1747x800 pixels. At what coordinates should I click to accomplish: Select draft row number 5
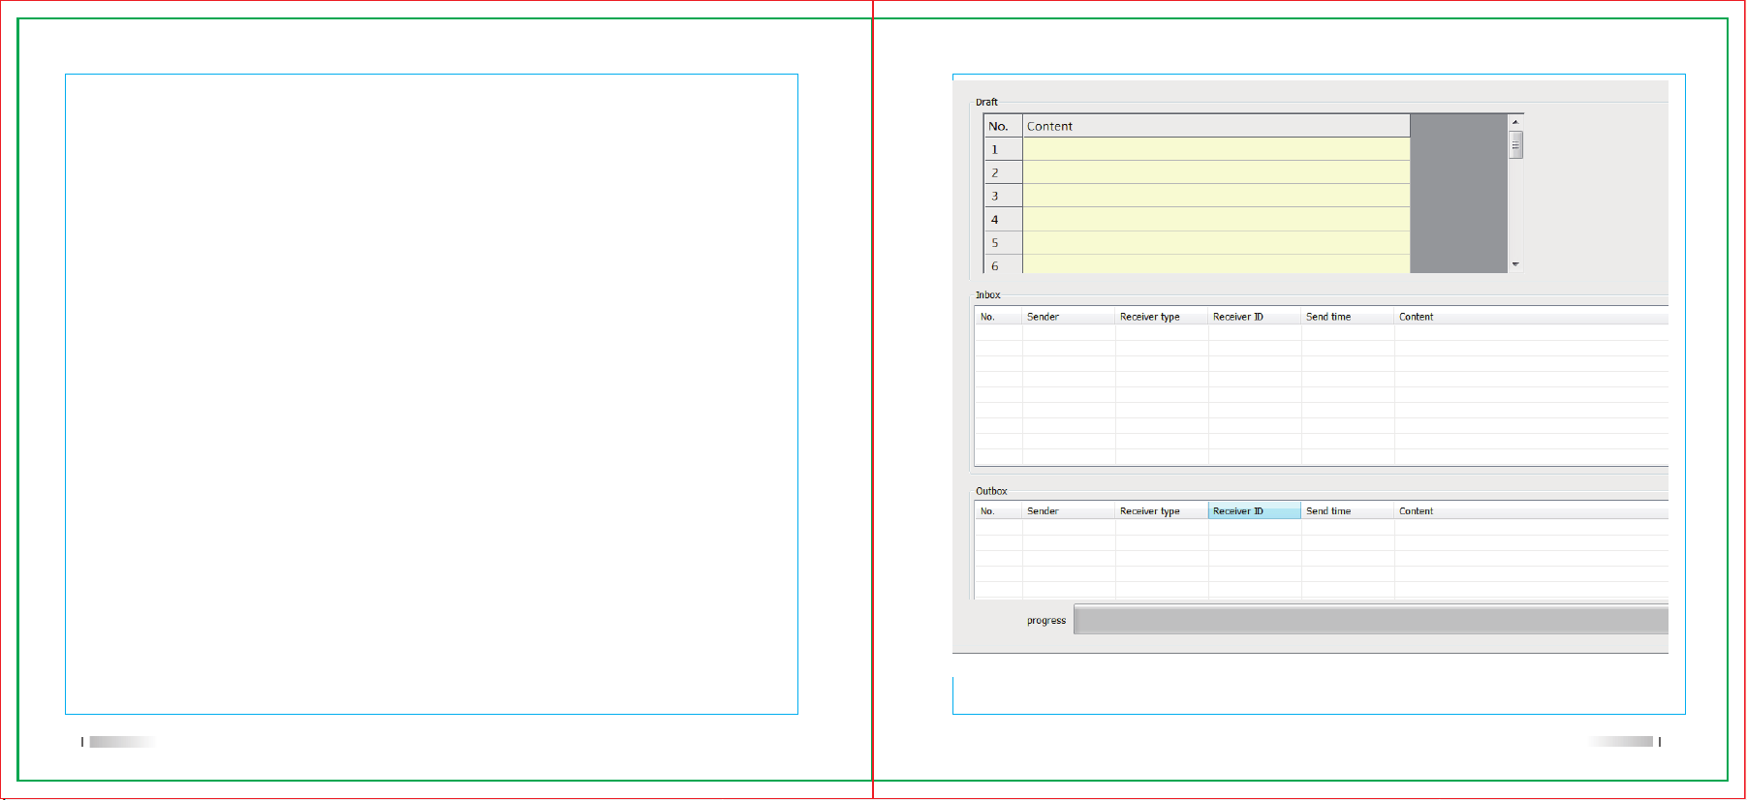point(1003,242)
